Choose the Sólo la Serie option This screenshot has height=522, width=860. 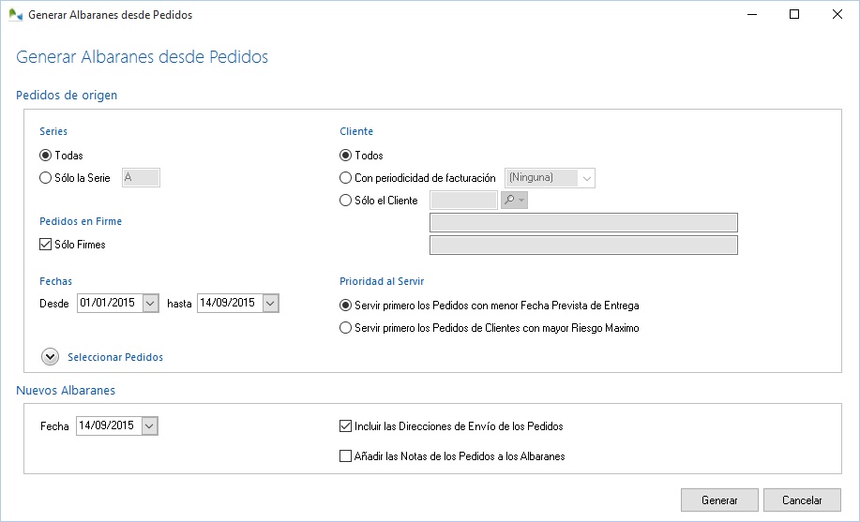[46, 178]
